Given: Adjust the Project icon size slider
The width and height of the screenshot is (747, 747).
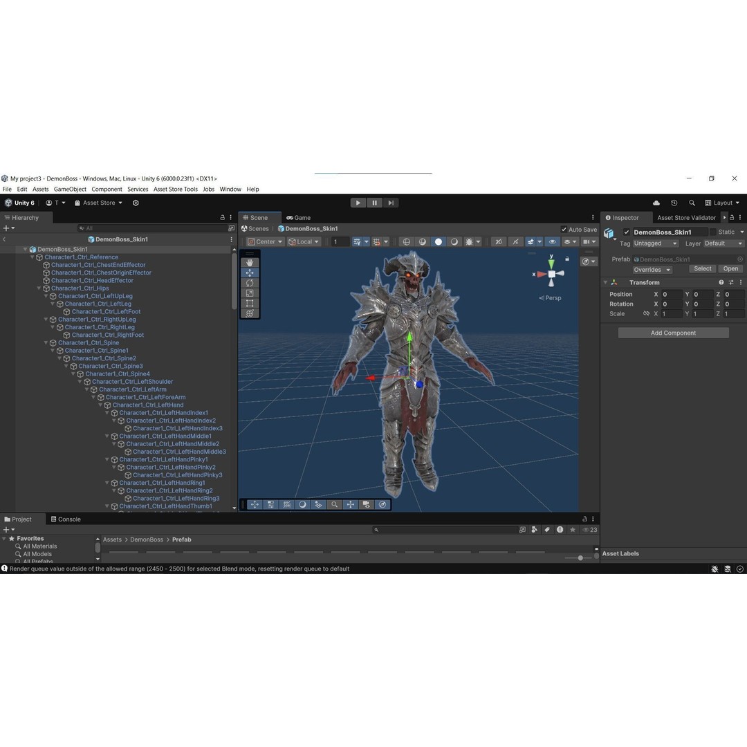Looking at the screenshot, I should [x=580, y=558].
